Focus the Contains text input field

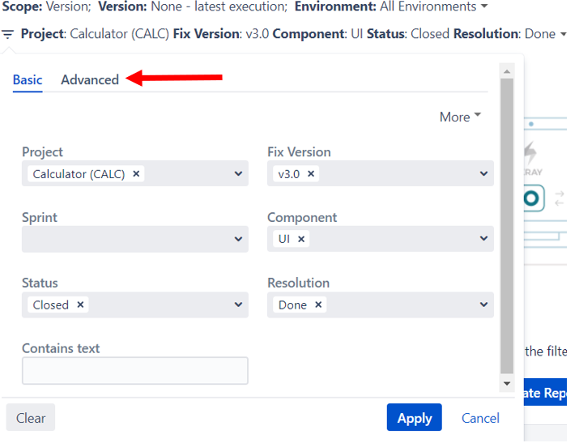tap(134, 371)
